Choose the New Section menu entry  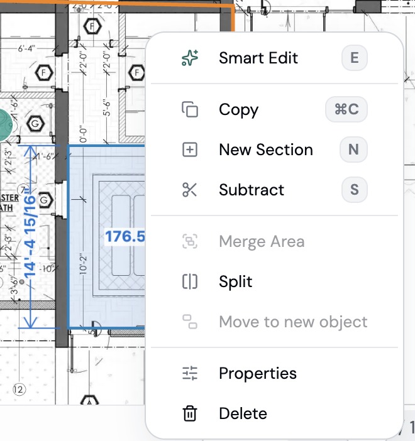pos(274,150)
